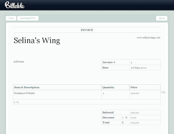Edit the currency symbol R
The image size is (174, 134).
coord(123,123)
